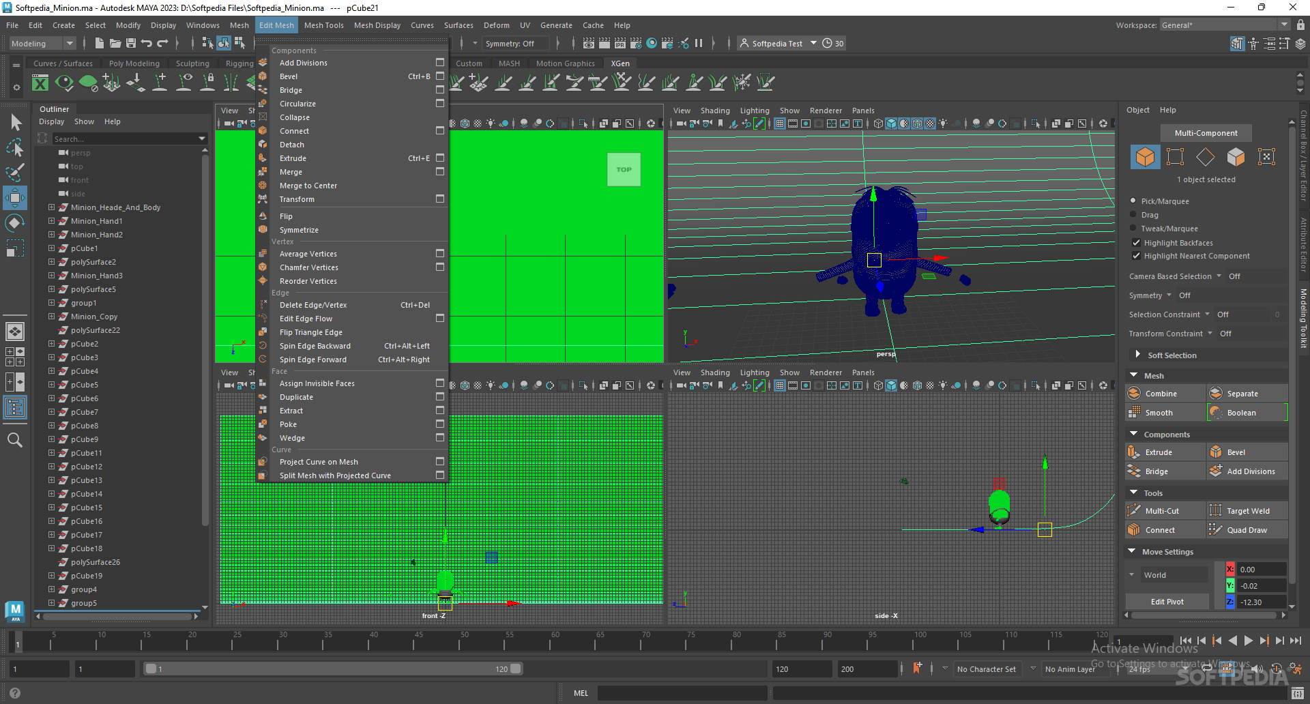Click the New Scene icon
Viewport: 1310px width, 704px height.
[100, 43]
